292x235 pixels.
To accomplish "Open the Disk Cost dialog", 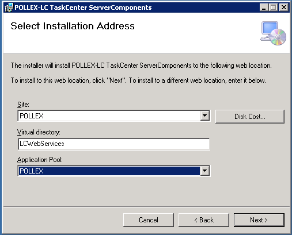I will (250, 117).
